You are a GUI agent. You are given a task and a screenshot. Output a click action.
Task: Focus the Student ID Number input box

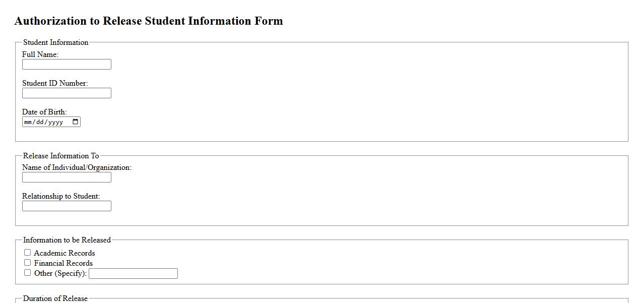[67, 93]
